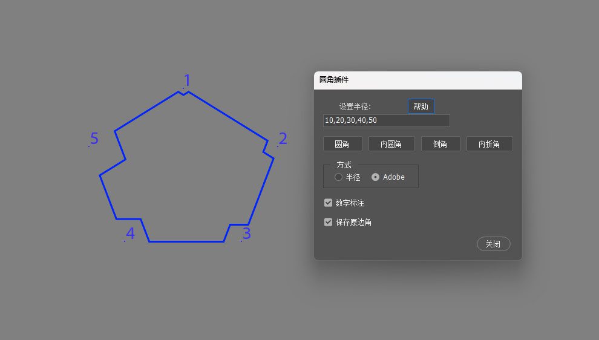
Task: Select the number label 3 on canvas
Action: [x=247, y=234]
